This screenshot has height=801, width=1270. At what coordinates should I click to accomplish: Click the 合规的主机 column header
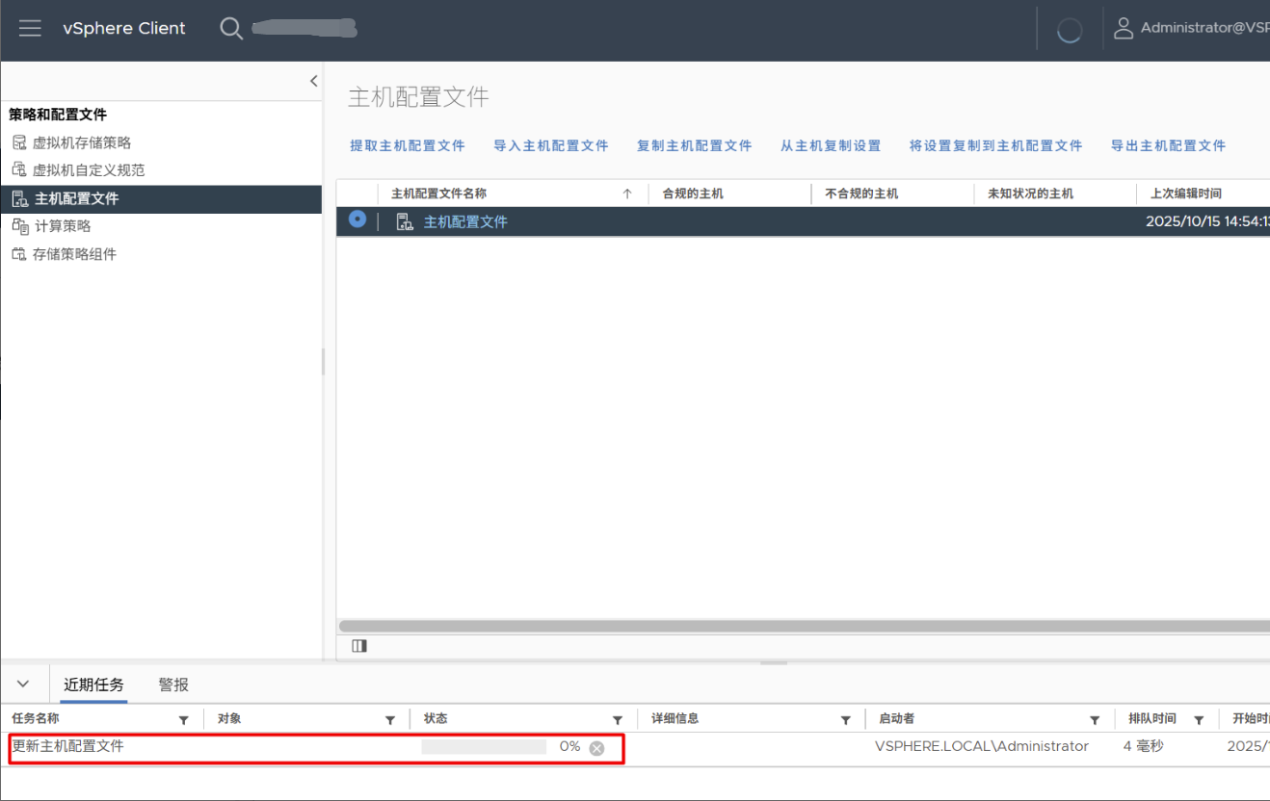tap(693, 194)
